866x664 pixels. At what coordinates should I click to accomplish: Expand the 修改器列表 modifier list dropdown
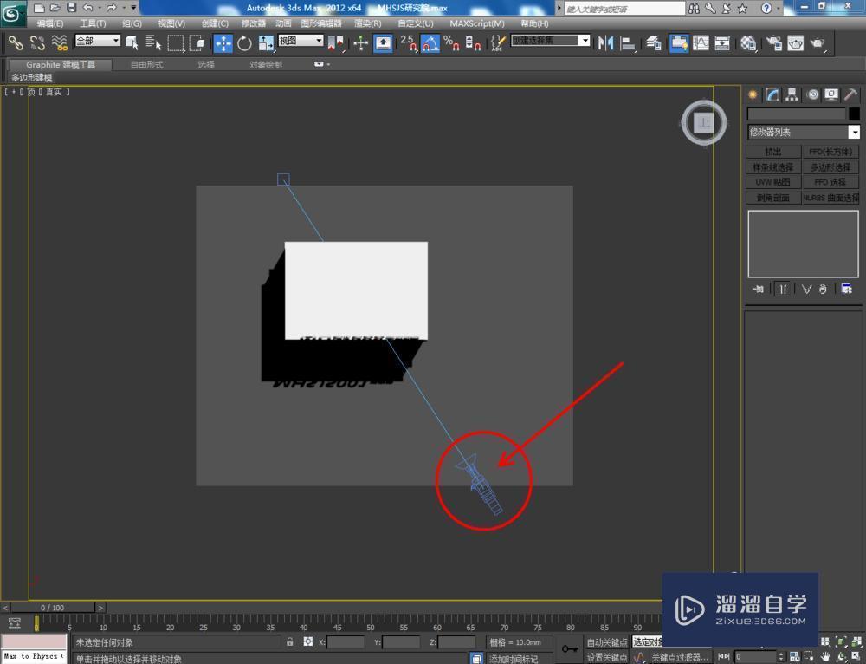pos(854,132)
